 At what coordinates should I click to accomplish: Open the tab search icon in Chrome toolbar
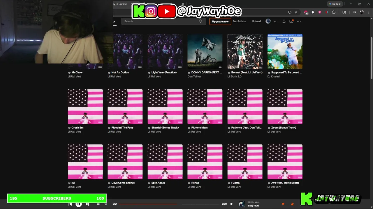click(344, 12)
